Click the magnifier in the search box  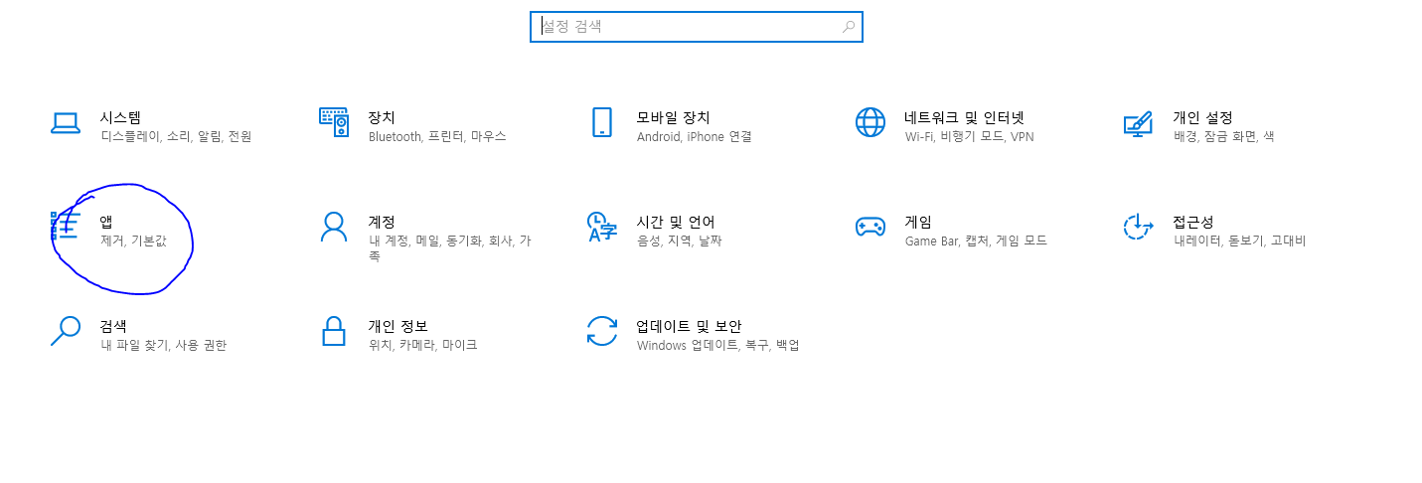point(849,27)
